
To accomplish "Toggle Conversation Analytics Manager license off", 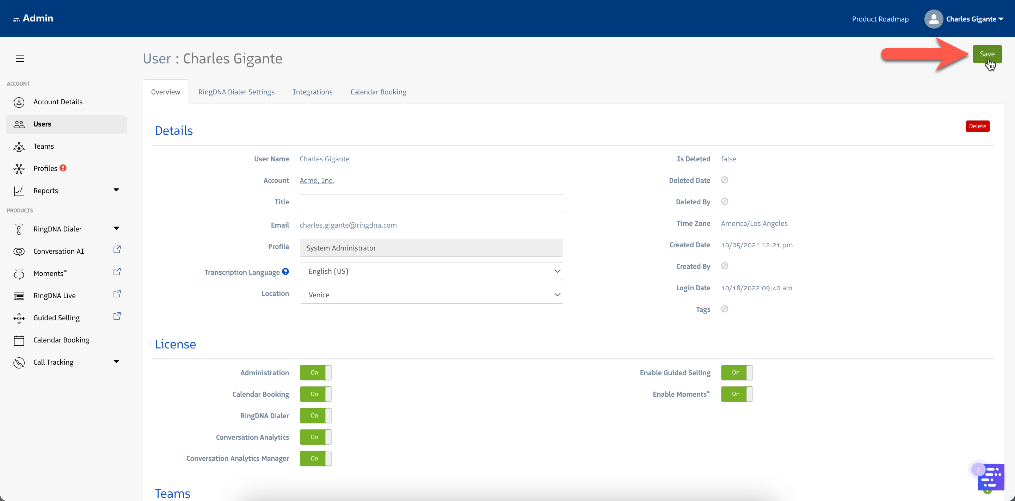I will coord(315,458).
